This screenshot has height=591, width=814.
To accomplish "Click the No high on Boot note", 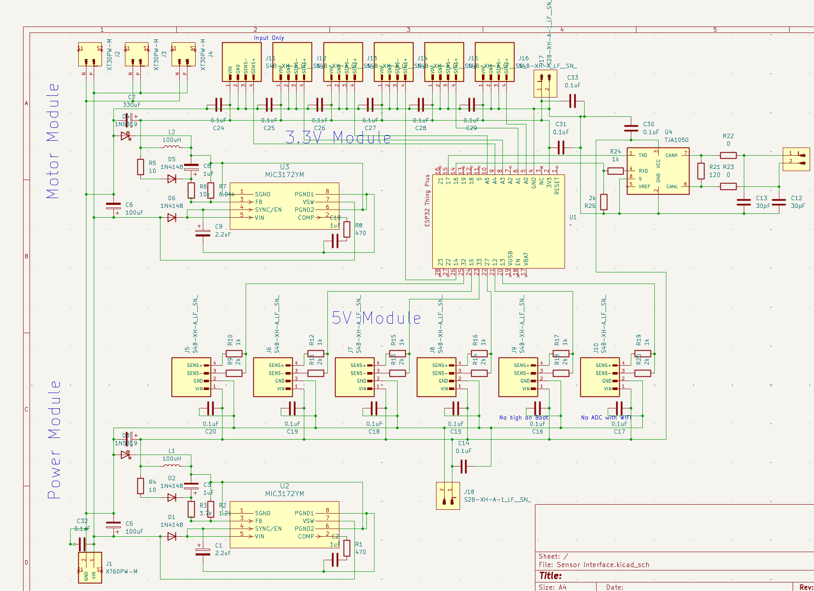I will pos(523,417).
